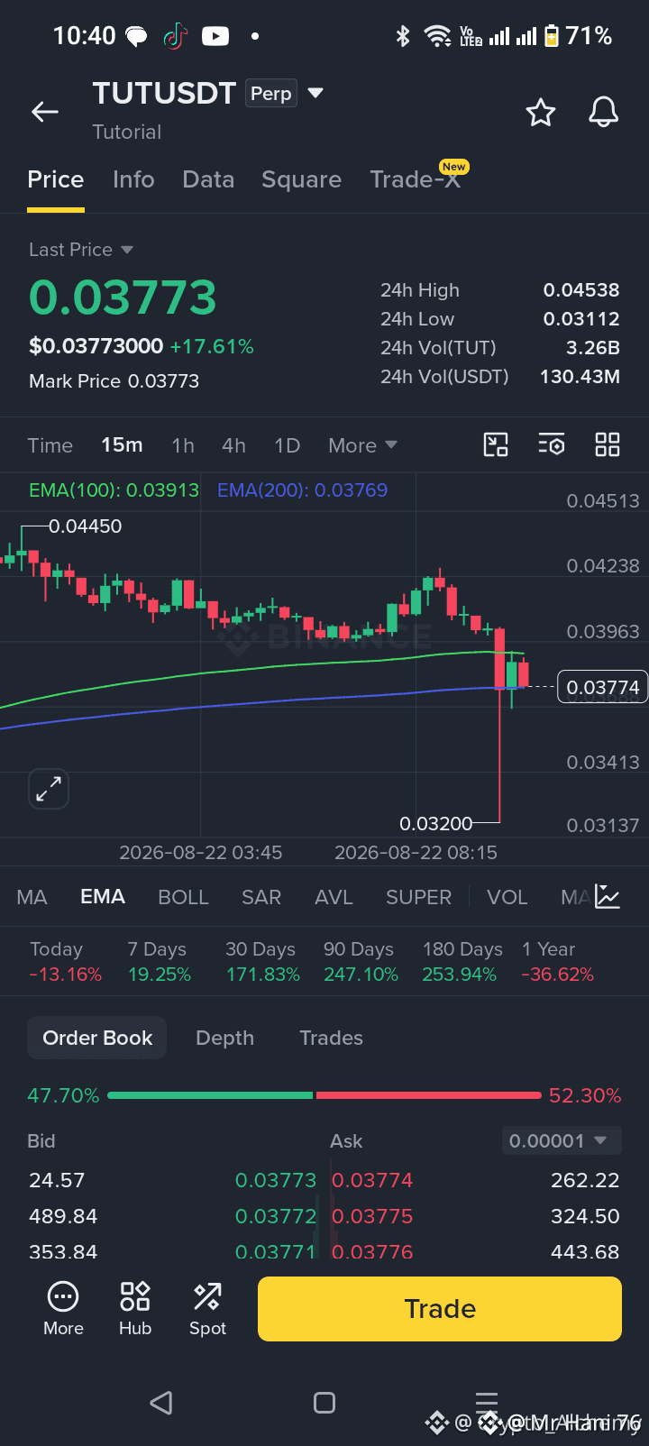Image resolution: width=649 pixels, height=1446 pixels.
Task: Switch to the Info tab
Action: pos(133,179)
